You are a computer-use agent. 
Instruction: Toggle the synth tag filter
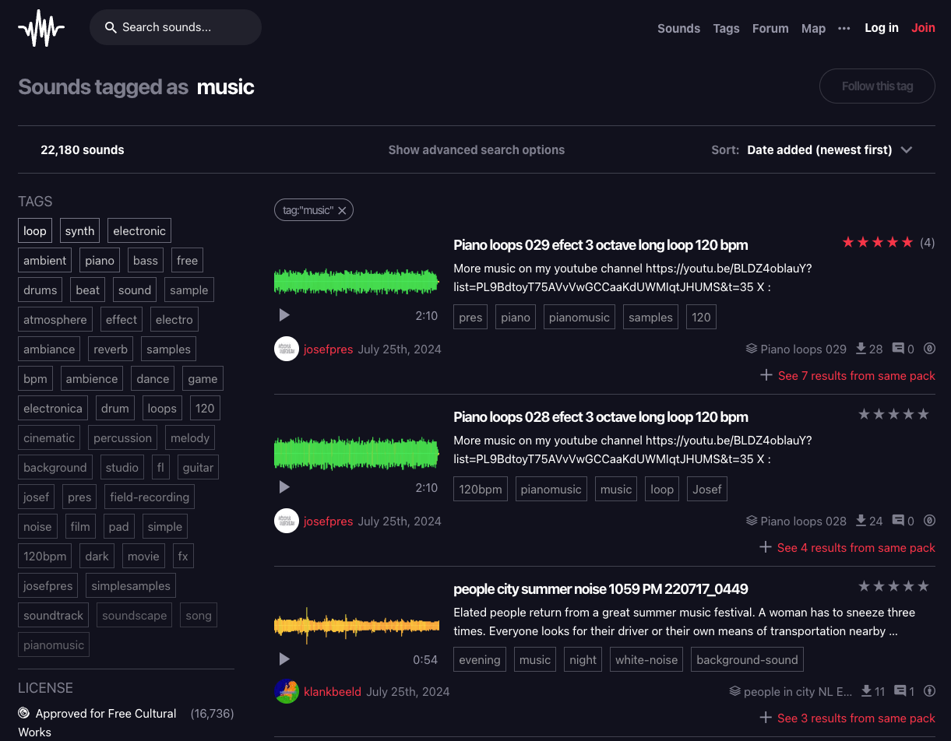[80, 231]
